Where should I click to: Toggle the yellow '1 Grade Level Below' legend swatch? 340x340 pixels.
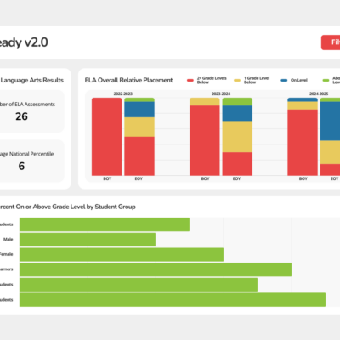237,80
